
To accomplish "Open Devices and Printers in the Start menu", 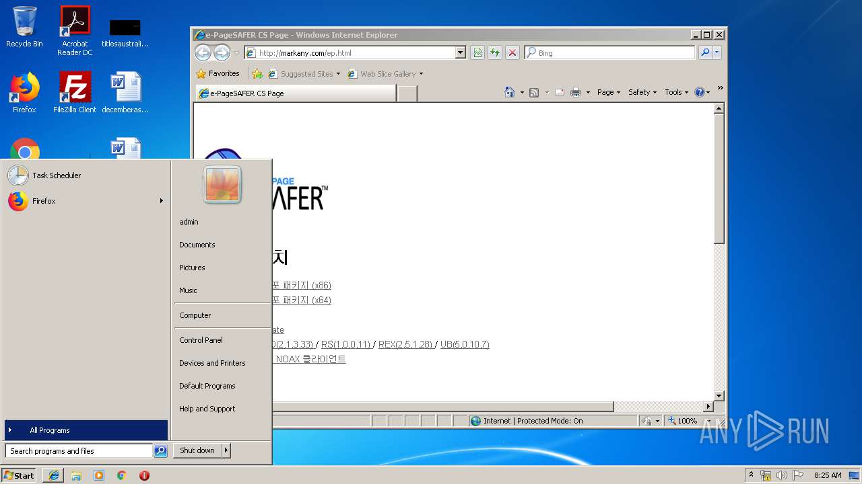I will [x=212, y=363].
